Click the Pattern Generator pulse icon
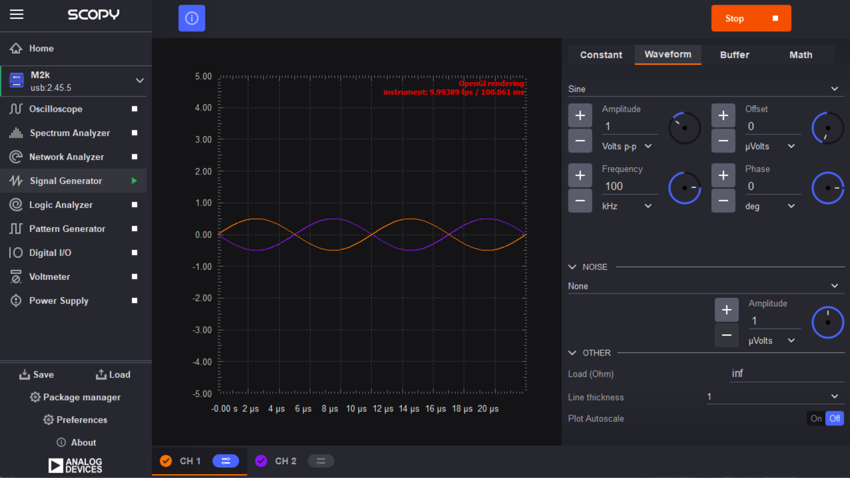 click(x=16, y=229)
